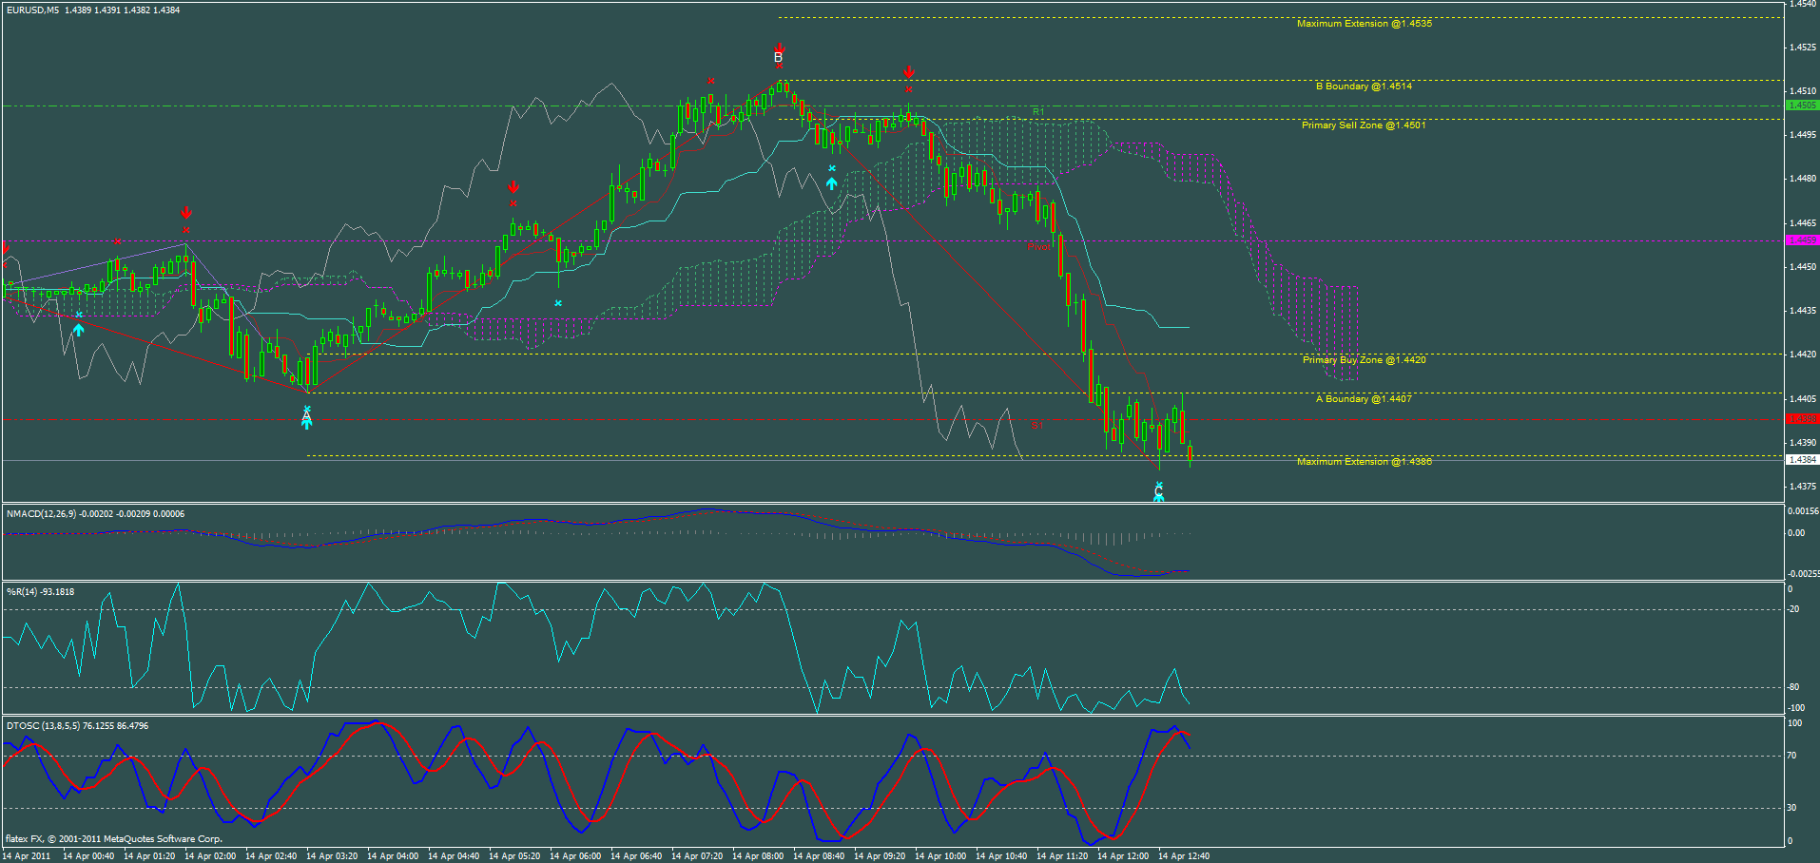Select the cyan arrow marked C at chart bottom
This screenshot has width=1820, height=863.
click(1159, 491)
